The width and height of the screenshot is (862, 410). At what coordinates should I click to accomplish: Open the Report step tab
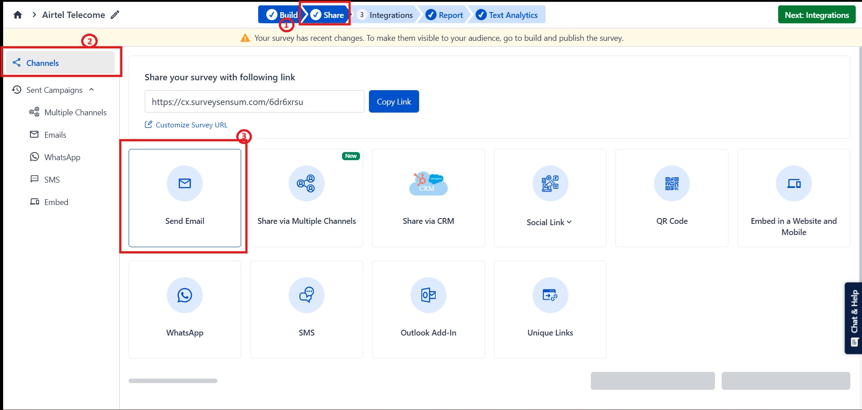tap(445, 15)
